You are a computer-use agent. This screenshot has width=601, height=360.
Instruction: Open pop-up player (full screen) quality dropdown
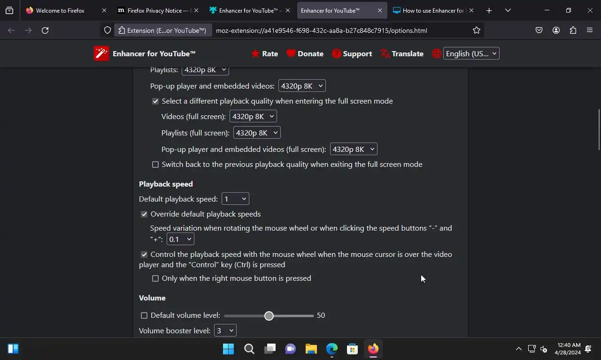(354, 149)
